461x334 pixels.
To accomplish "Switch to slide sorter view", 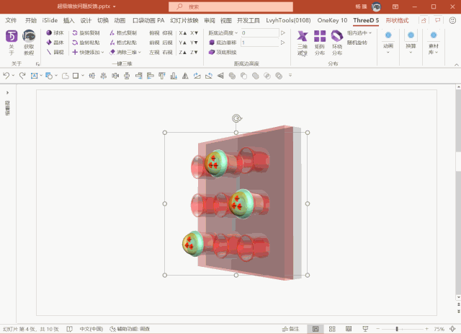I will coord(332,329).
